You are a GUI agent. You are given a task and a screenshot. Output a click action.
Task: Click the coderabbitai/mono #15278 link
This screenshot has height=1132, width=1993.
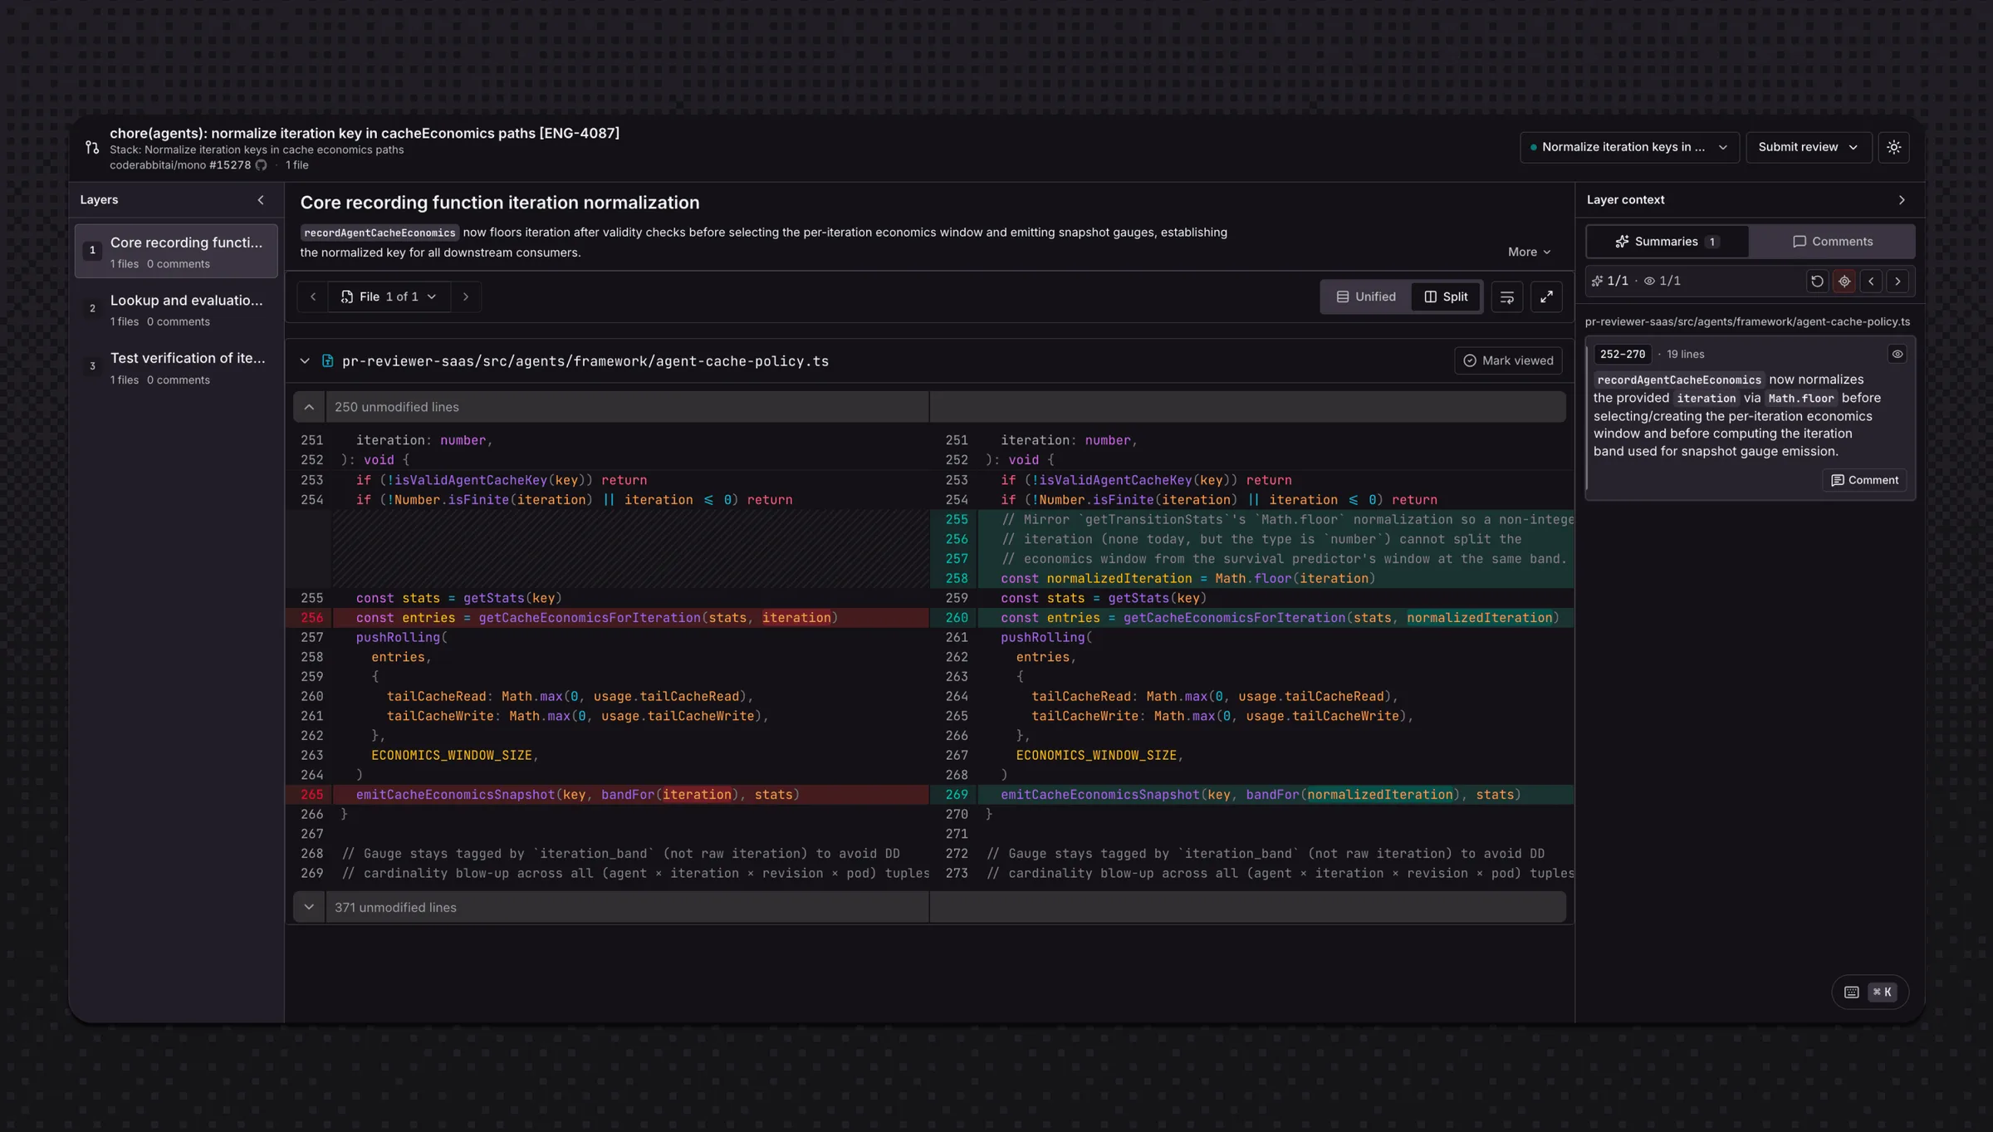pos(180,165)
